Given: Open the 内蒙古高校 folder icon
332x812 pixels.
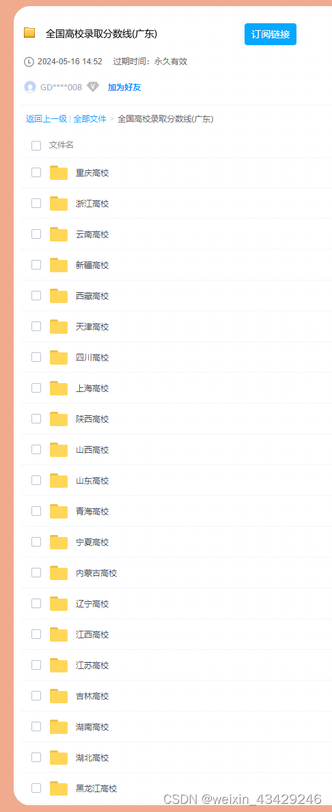Looking at the screenshot, I should click(x=59, y=573).
